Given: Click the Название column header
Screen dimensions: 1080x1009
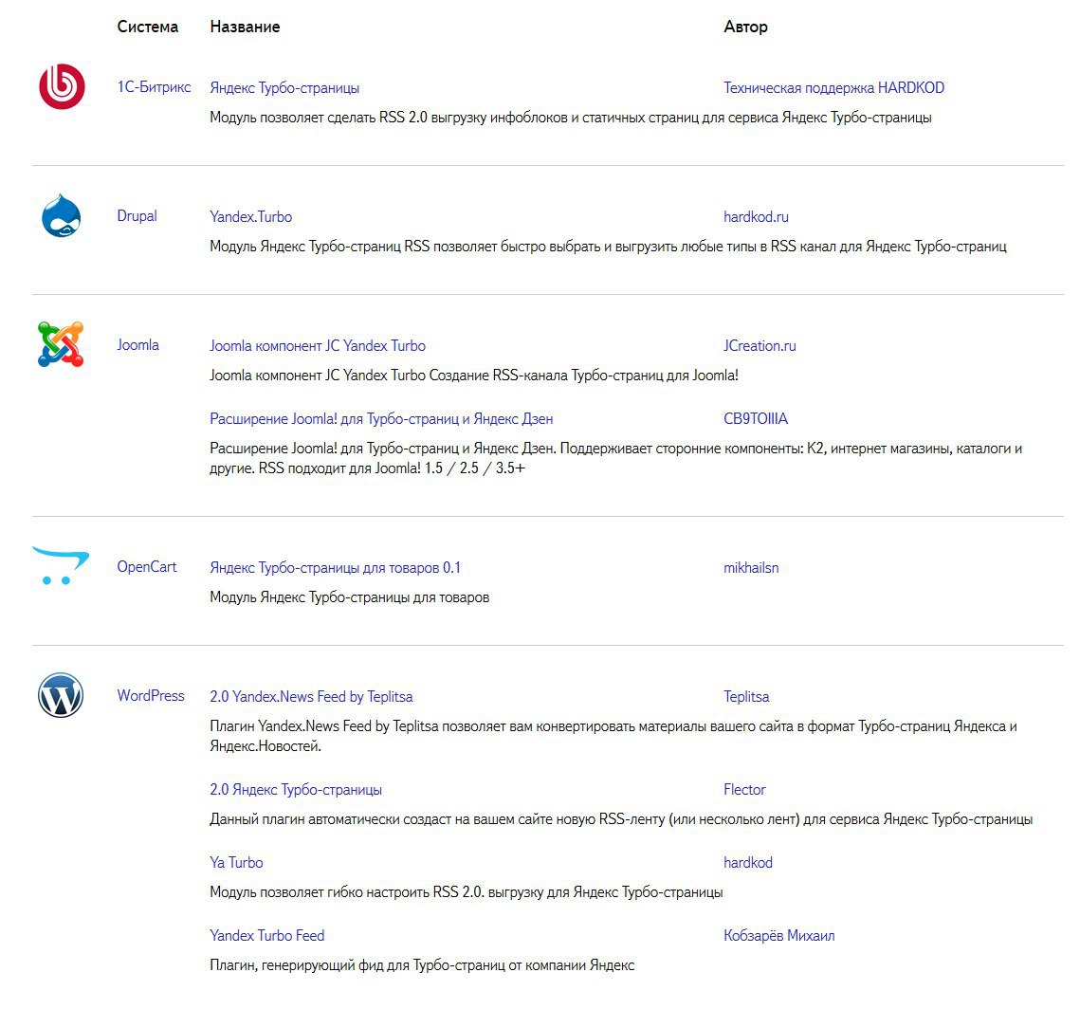Looking at the screenshot, I should pos(245,27).
